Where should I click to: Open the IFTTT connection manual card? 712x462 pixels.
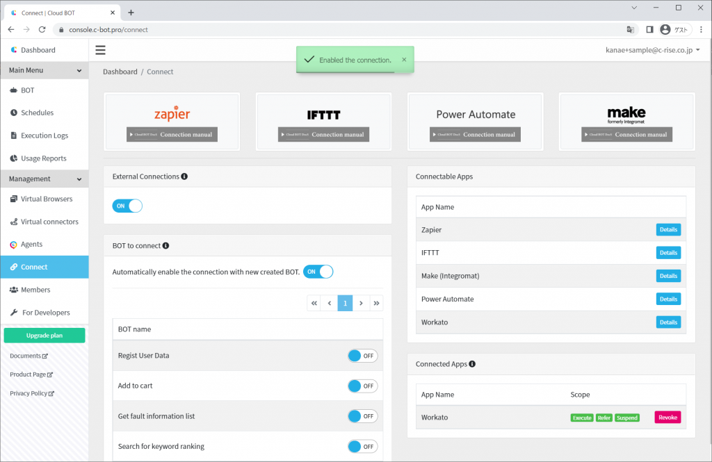[323, 122]
